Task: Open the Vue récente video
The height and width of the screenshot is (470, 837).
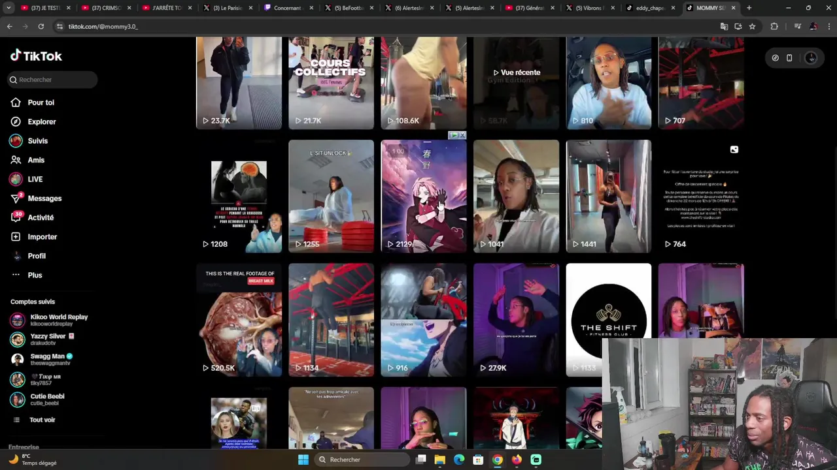Action: coord(516,82)
